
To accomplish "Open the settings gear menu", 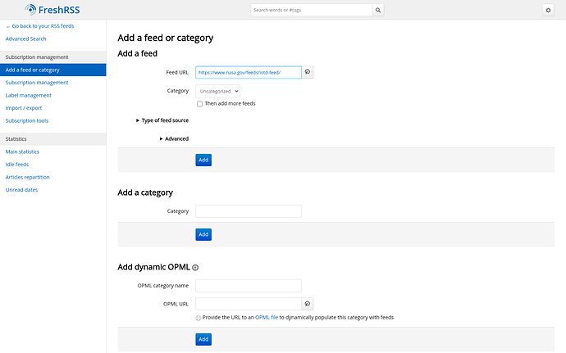I will (548, 10).
